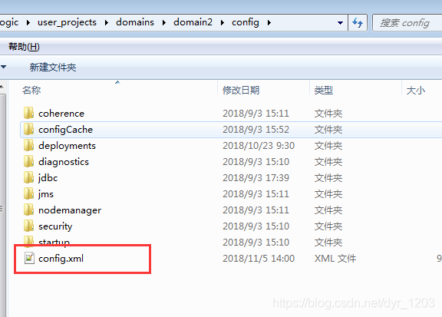Click the date 2018/11/5 14:00
Screen dimensions: 442x317
click(259, 259)
